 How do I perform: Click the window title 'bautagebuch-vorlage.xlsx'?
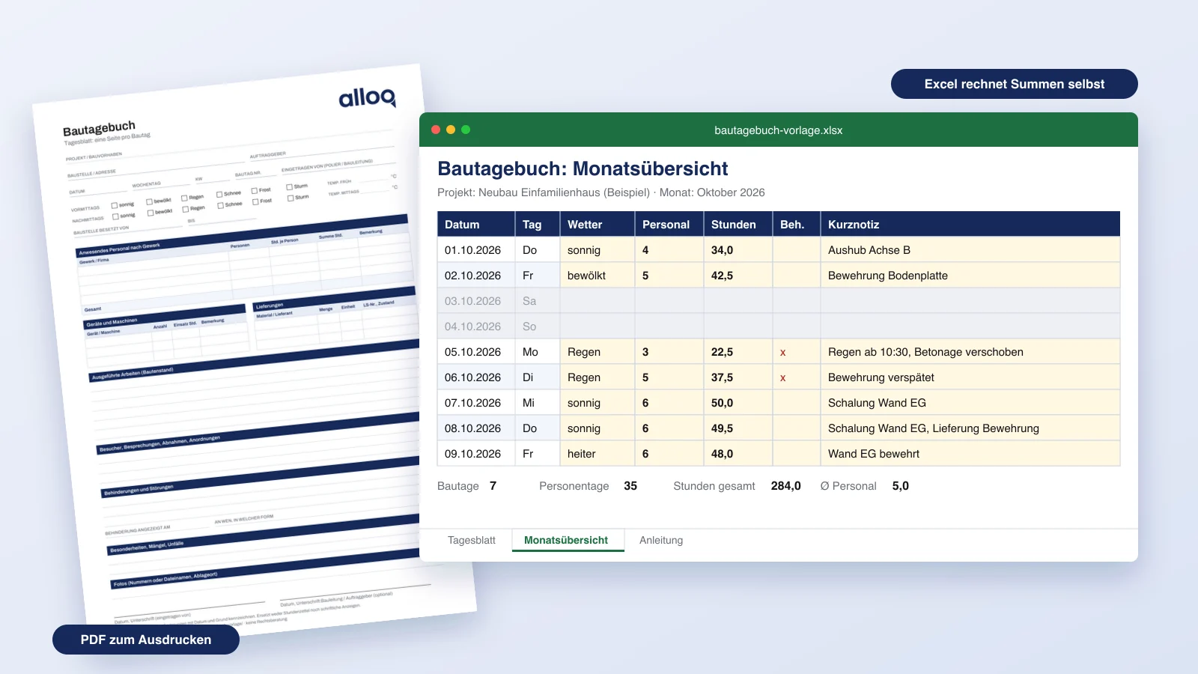[x=779, y=130]
